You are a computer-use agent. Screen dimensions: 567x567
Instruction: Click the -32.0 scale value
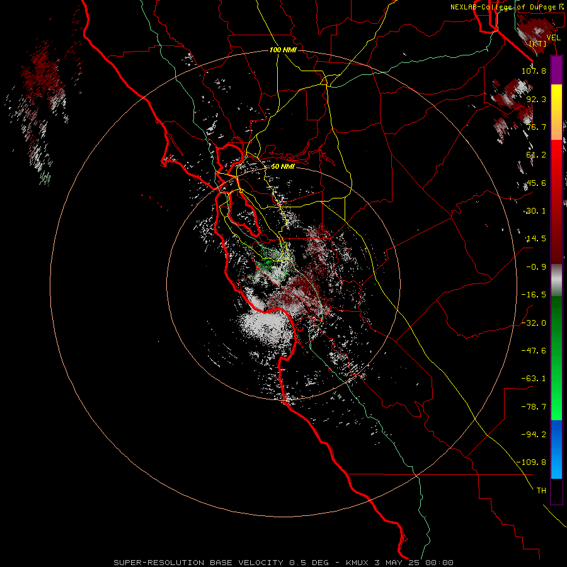pyautogui.click(x=534, y=323)
